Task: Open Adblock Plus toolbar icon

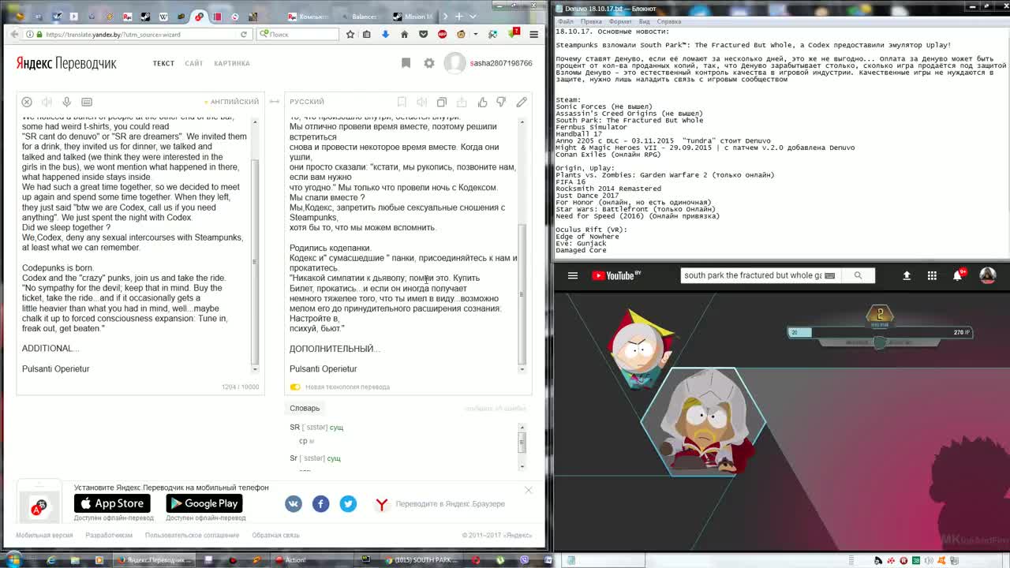Action: coord(442,34)
